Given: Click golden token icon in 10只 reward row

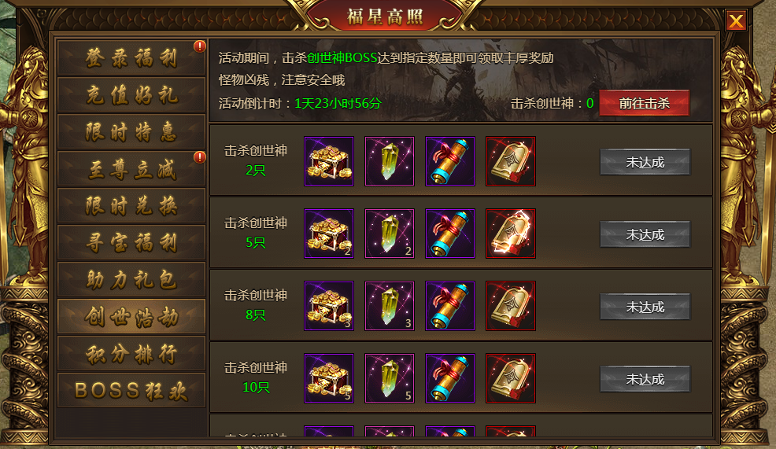Looking at the screenshot, I should click(511, 378).
